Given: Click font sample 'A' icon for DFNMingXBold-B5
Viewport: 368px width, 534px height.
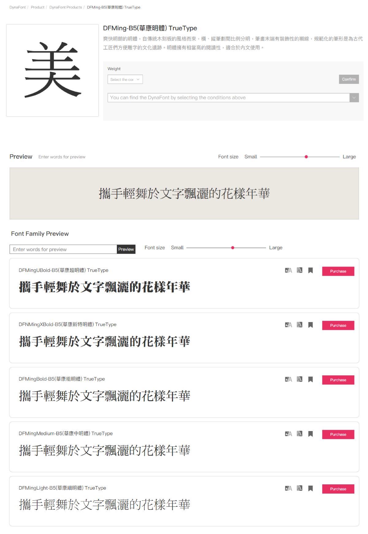Looking at the screenshot, I should tap(300, 325).
